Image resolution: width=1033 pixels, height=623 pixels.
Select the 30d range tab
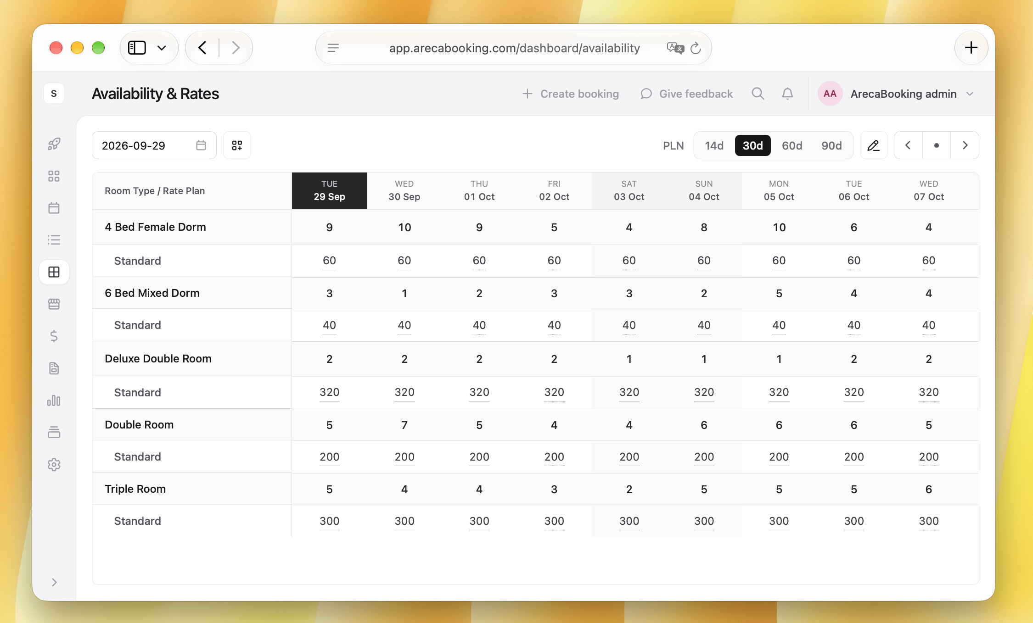[753, 145]
